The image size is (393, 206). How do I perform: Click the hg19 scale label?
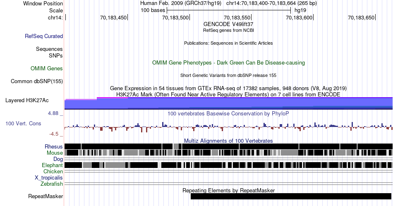point(300,10)
